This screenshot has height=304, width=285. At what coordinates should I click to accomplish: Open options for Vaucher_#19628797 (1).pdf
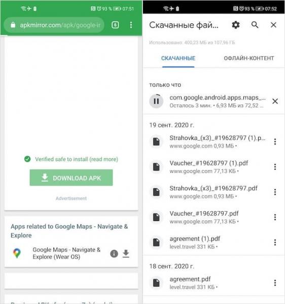[x=275, y=167]
